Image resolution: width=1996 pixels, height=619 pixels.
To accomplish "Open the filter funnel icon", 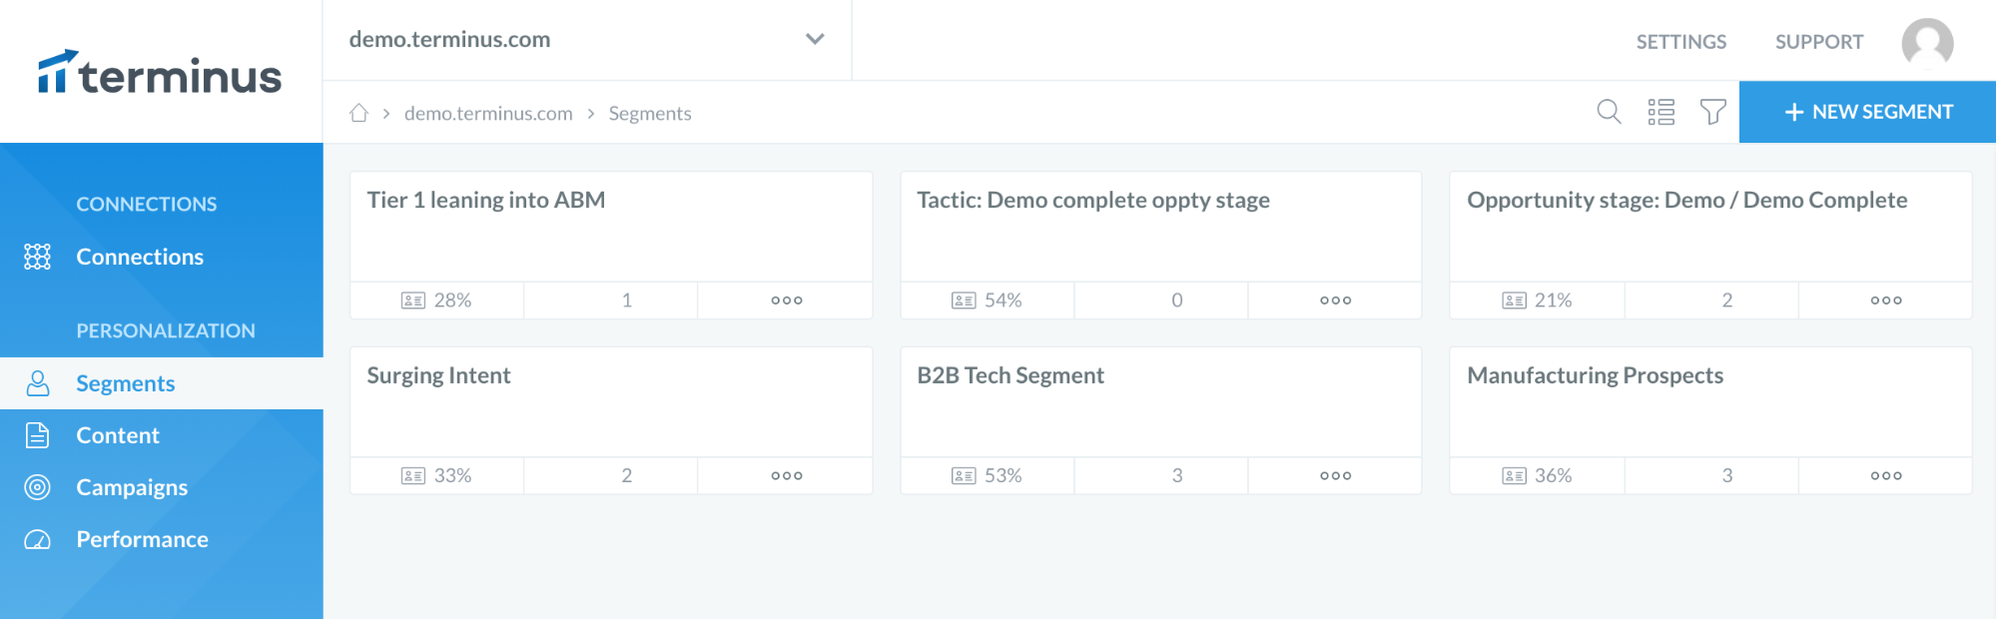I will coord(1713,112).
